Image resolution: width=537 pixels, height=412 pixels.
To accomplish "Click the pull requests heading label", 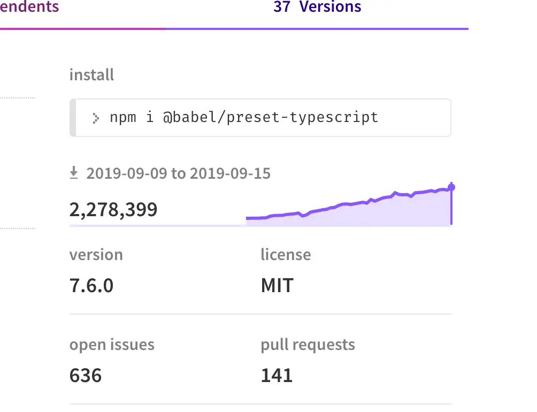I will click(x=308, y=345).
